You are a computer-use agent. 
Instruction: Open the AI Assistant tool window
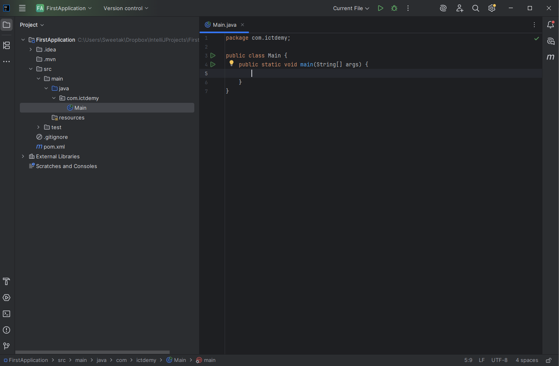[550, 41]
